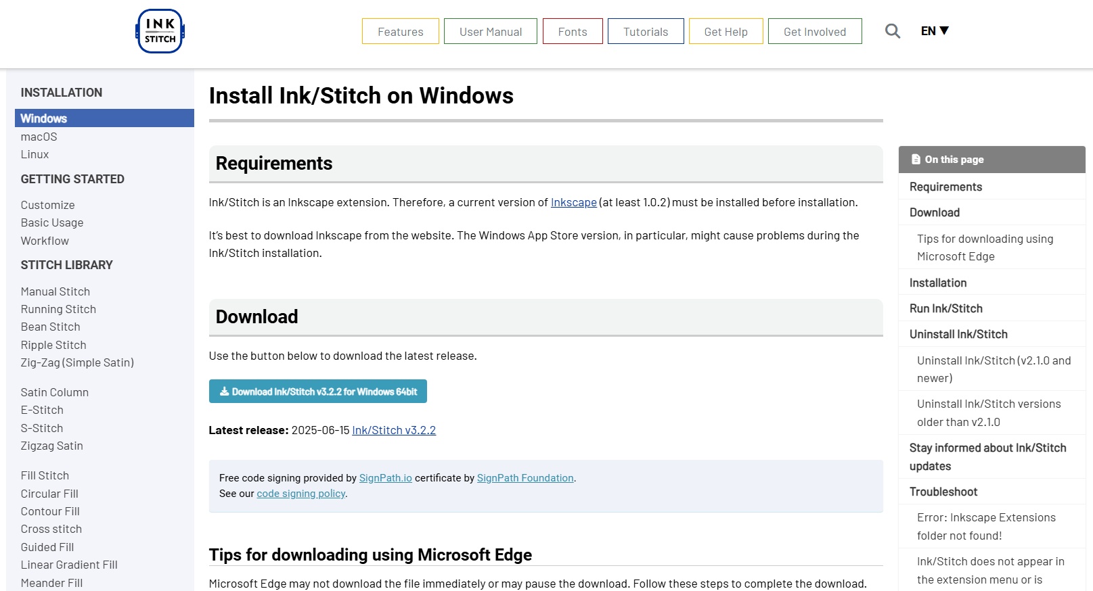Jump to Error: Inkscape Extensions folder not found

pyautogui.click(x=986, y=526)
